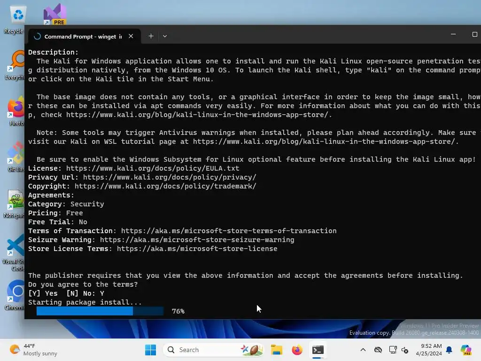Click the Privacy Url link text
Screen dimensions: 481x361
click(x=170, y=177)
